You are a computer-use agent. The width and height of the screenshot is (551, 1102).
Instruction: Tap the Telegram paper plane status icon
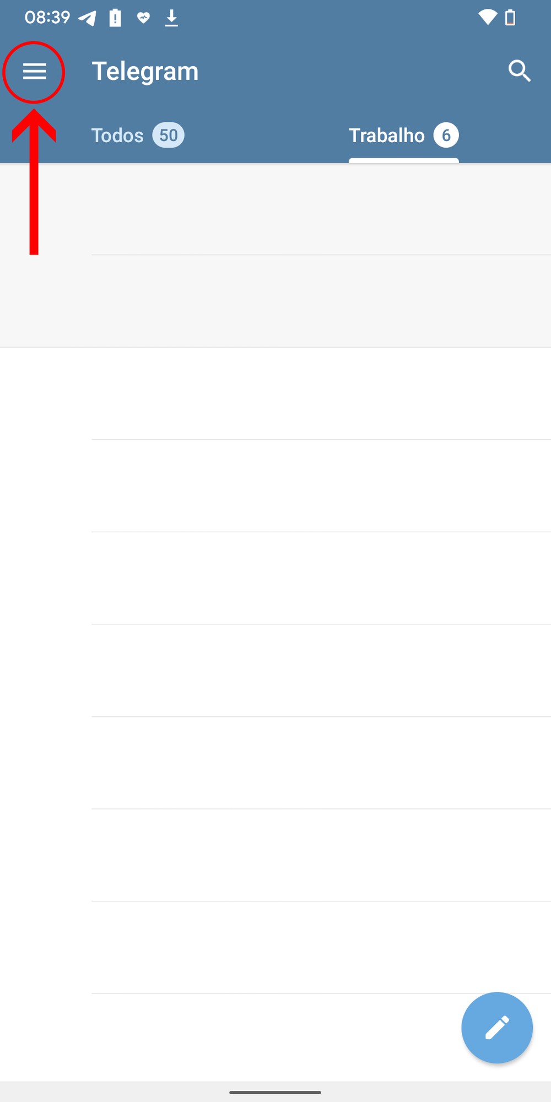click(x=87, y=18)
